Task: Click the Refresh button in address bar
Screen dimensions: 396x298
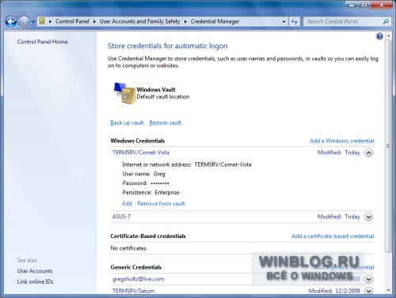Action: click(x=294, y=21)
